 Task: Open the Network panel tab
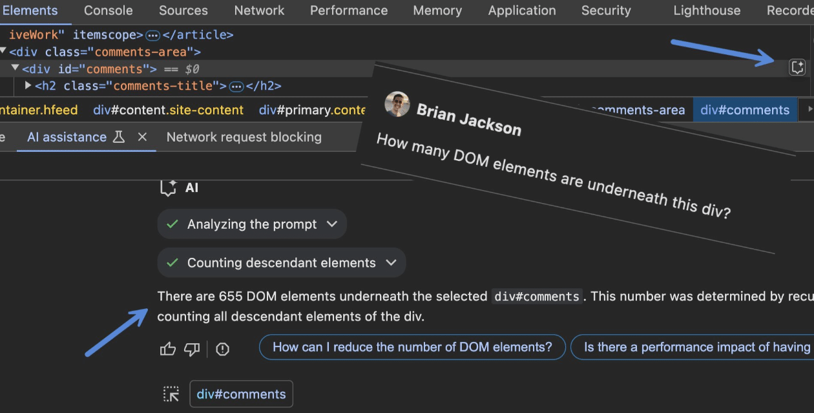click(259, 10)
